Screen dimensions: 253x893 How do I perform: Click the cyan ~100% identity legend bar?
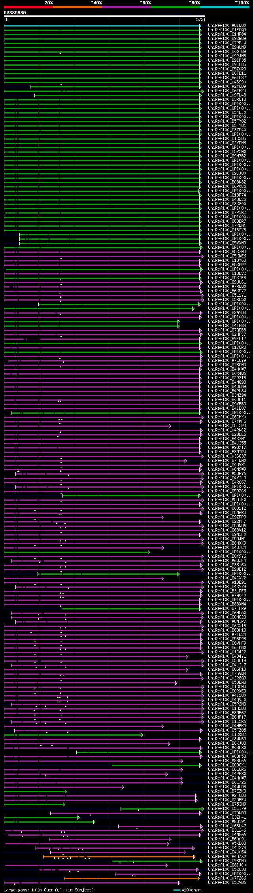(x=224, y=7)
